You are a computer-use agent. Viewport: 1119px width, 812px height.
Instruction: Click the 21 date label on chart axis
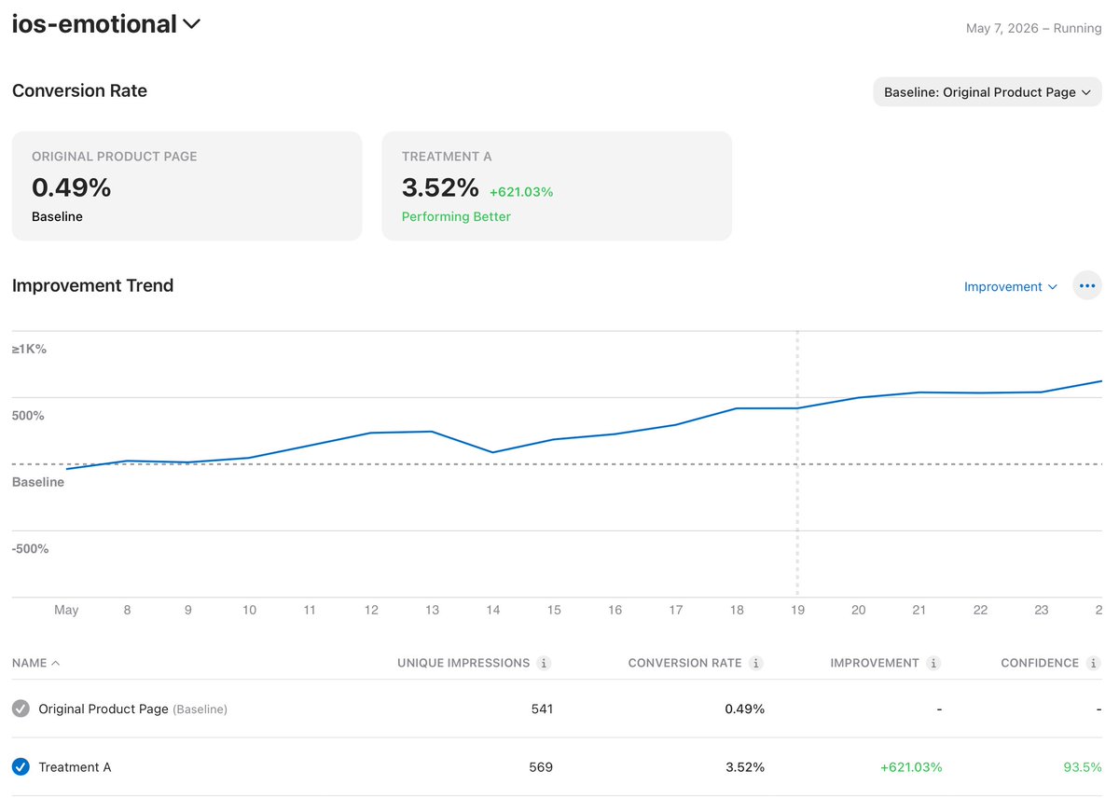[919, 610]
